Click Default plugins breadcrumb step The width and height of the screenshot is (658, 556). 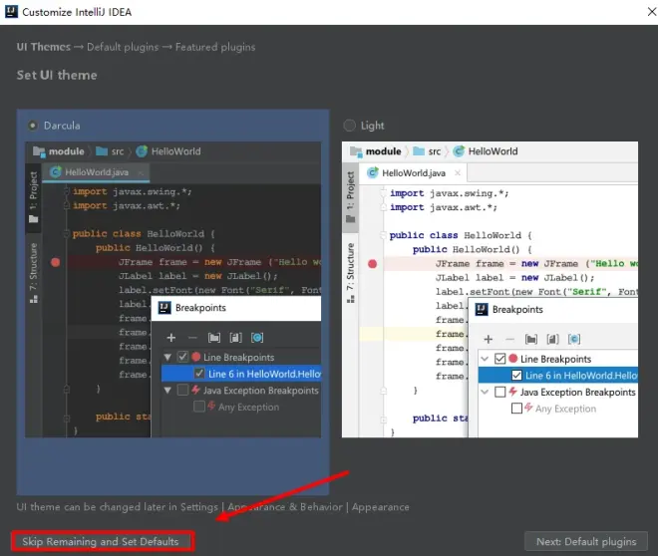click(123, 47)
